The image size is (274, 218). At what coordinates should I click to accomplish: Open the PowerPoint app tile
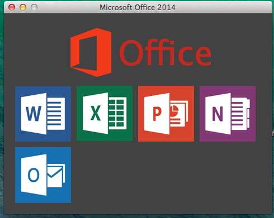coord(166,114)
